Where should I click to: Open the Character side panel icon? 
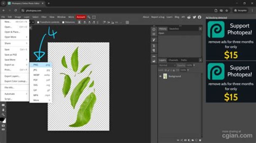pos(154,46)
